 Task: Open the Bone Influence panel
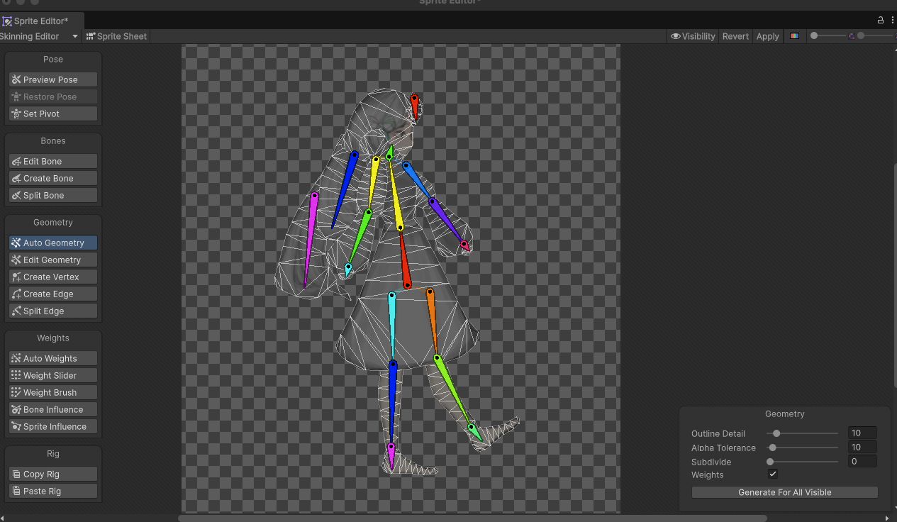[x=53, y=409]
